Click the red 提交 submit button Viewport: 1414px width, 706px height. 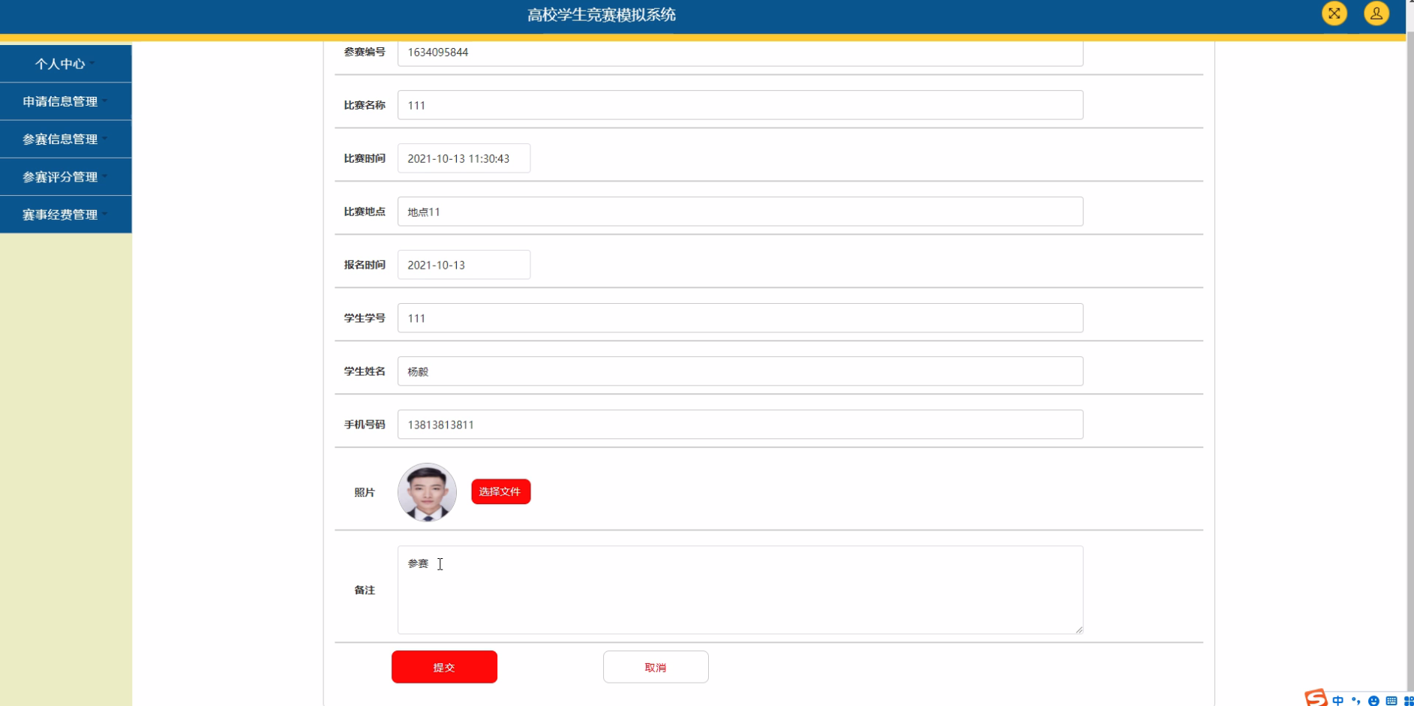pyautogui.click(x=444, y=667)
